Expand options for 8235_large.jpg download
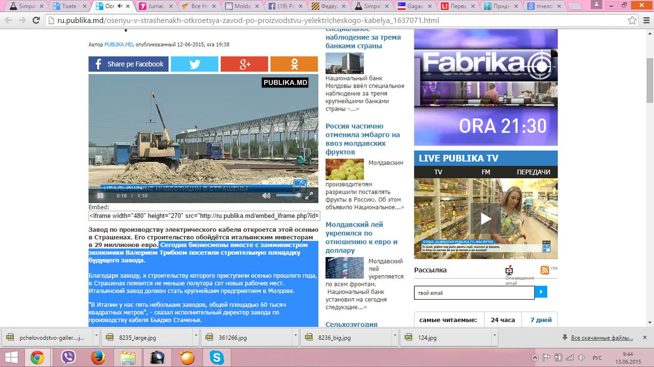Screen dimensions: 654x367 point(196,337)
